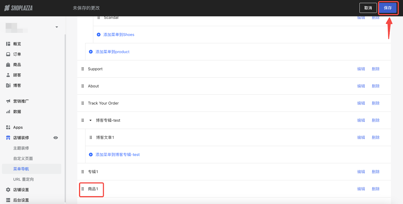The width and height of the screenshot is (403, 204).
Task: Save changes with 保存 button
Action: pyautogui.click(x=388, y=8)
